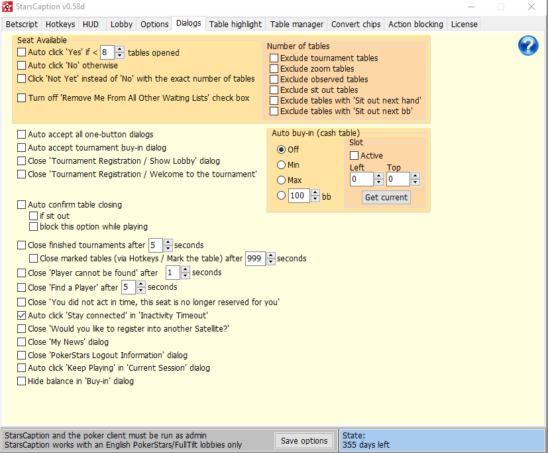548x453 pixels.
Task: Increase 'Find a Player' seconds spinner
Action: coord(141,284)
